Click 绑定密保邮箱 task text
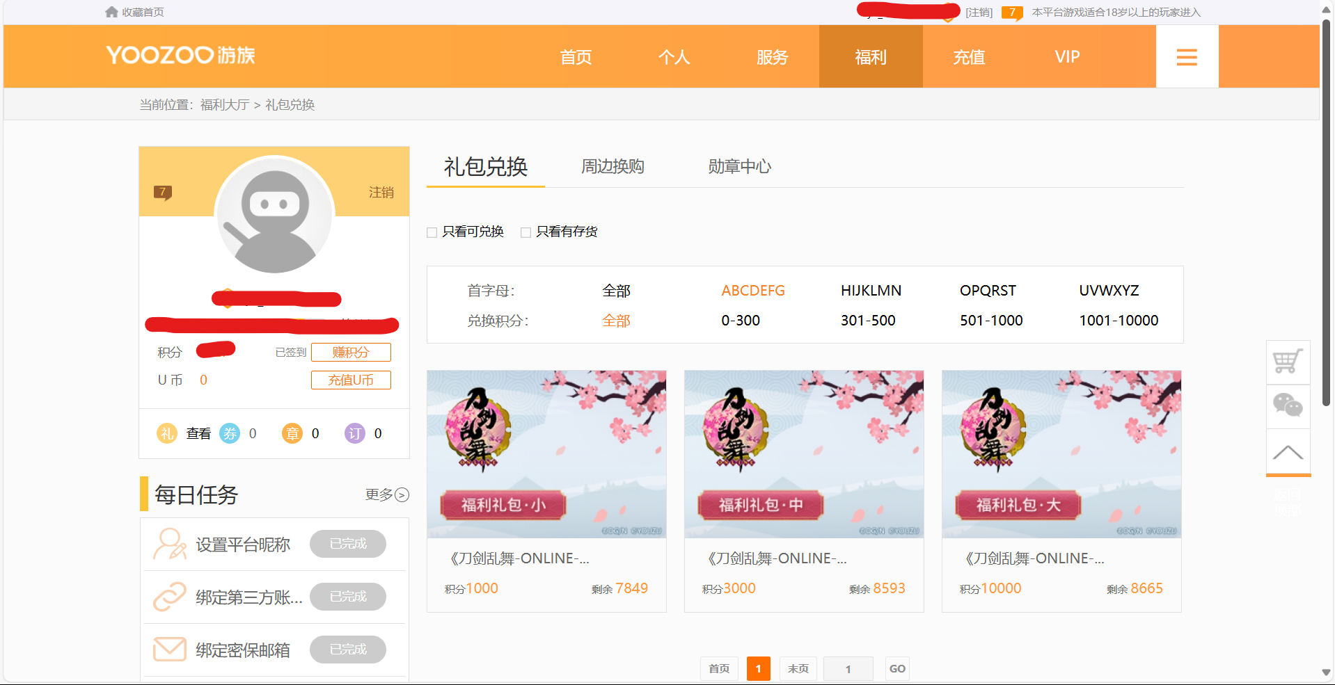Viewport: 1335px width, 685px height. click(243, 650)
